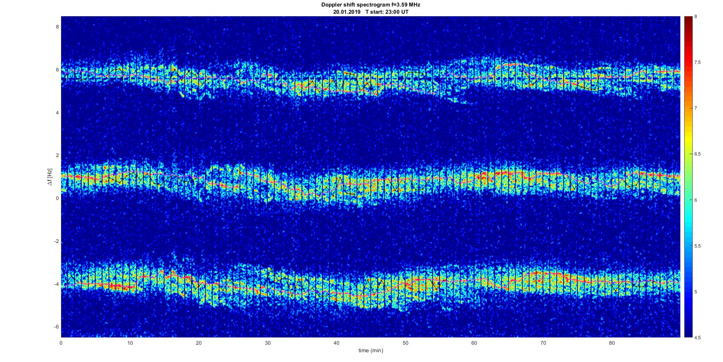Image resolution: width=723 pixels, height=362 pixels.
Task: Click the x-axis tick label '30'
Action: click(x=268, y=343)
